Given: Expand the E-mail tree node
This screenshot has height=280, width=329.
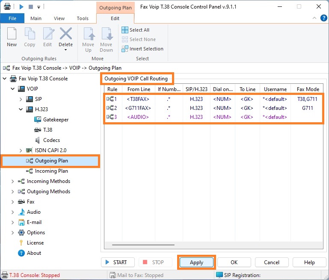Looking at the screenshot, I should (x=12, y=222).
